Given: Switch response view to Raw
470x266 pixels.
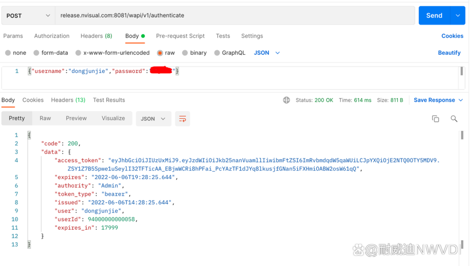Looking at the screenshot, I should 45,118.
